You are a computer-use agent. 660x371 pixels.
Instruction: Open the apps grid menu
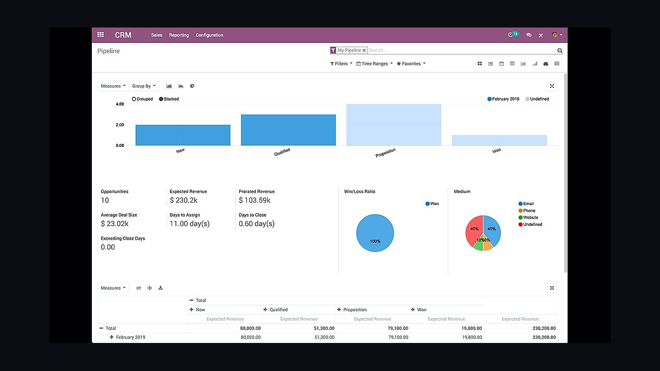[101, 35]
